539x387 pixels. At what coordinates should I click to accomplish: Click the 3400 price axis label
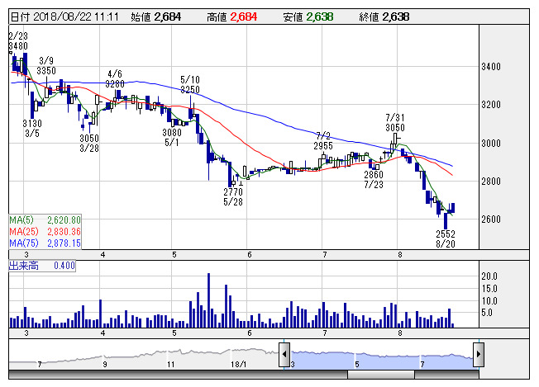[491, 67]
